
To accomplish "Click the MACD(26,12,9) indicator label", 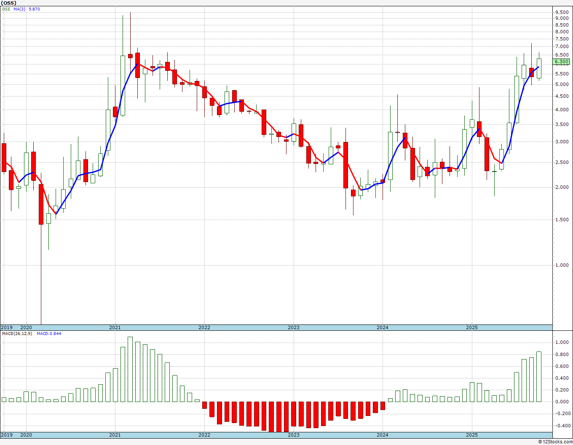I will pyautogui.click(x=17, y=334).
